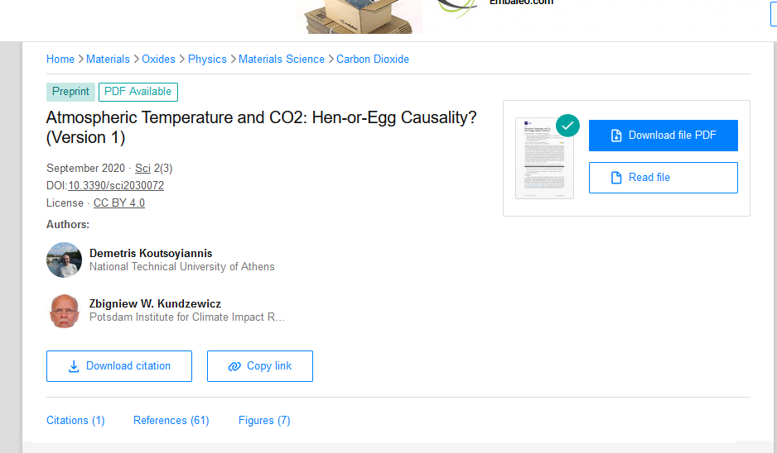777x453 pixels.
Task: Click the document icon in Read file
Action: [615, 178]
